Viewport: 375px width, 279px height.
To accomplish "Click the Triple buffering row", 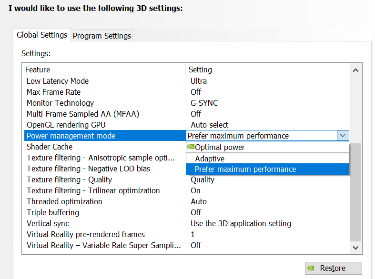I will pyautogui.click(x=53, y=212).
